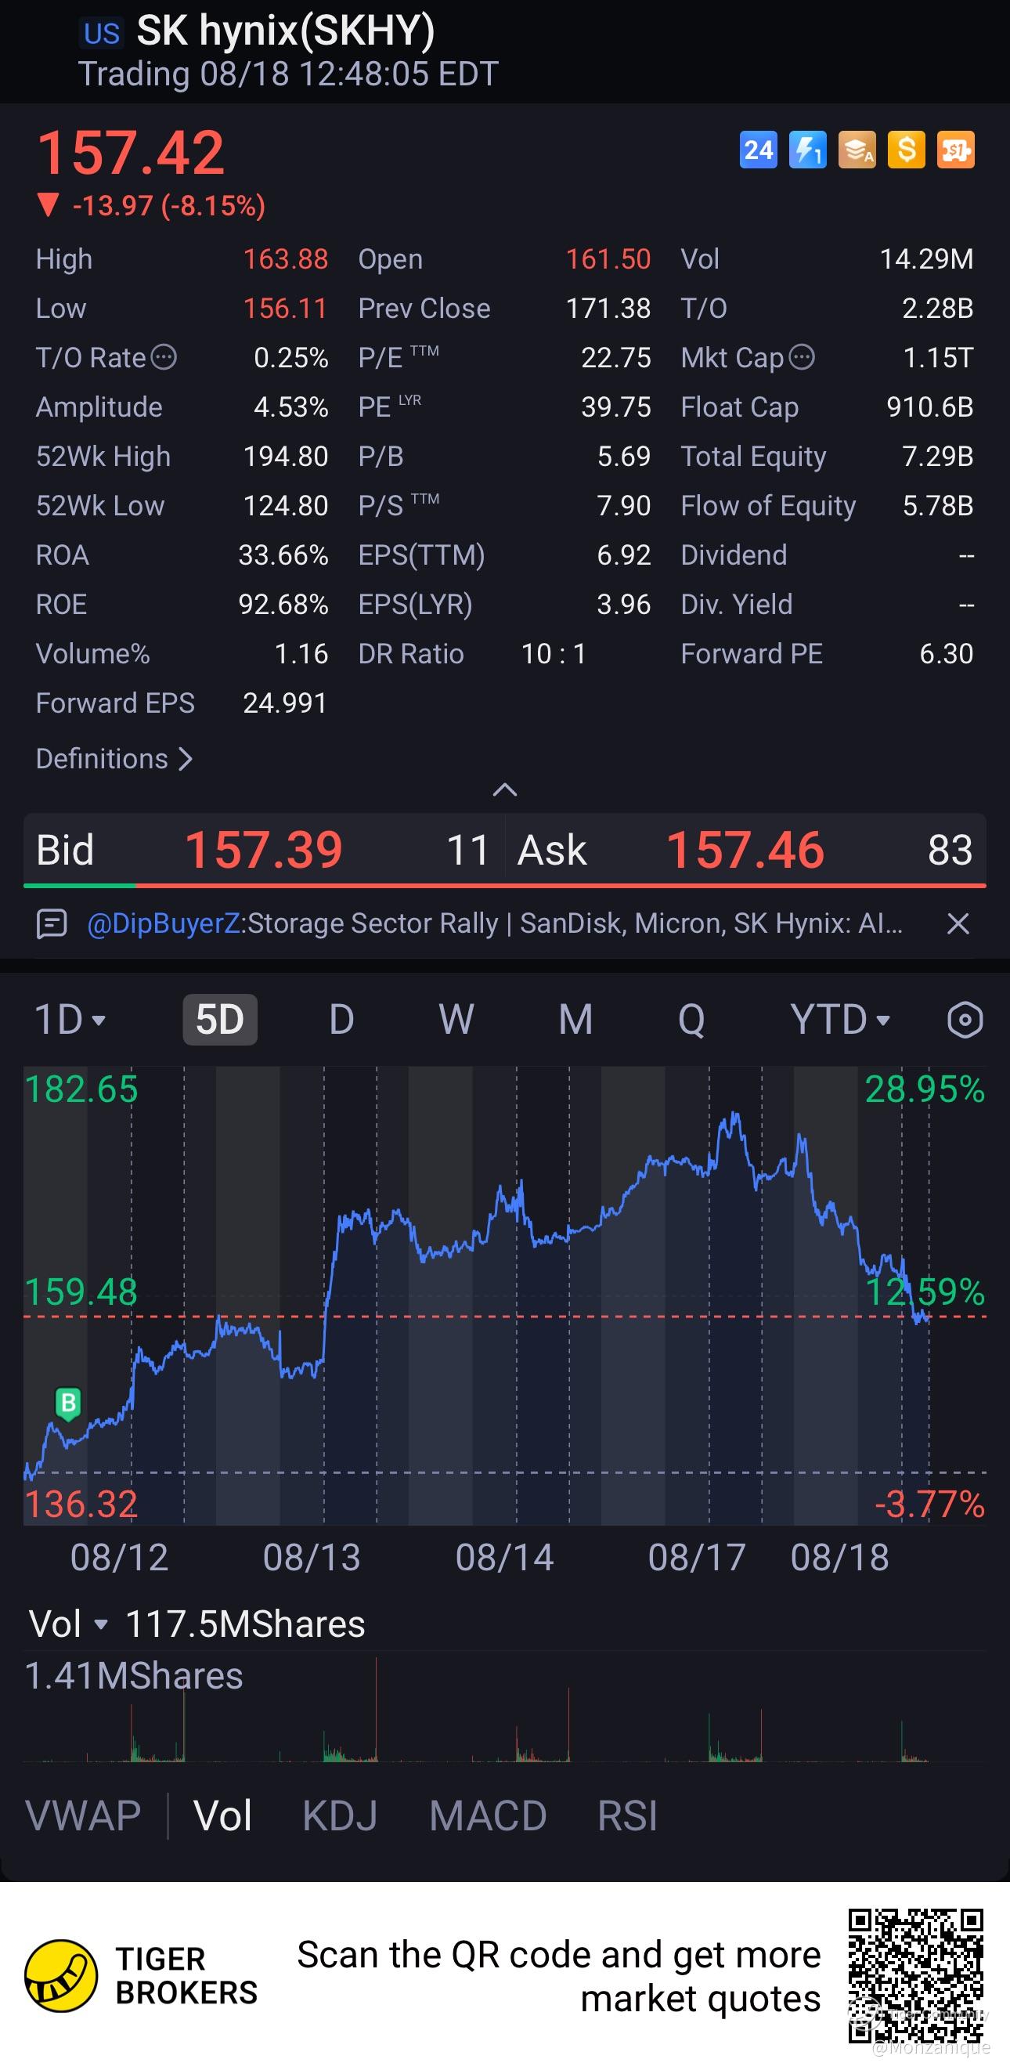
Task: Tap the blue 24-hour trading badge icon
Action: tap(759, 150)
